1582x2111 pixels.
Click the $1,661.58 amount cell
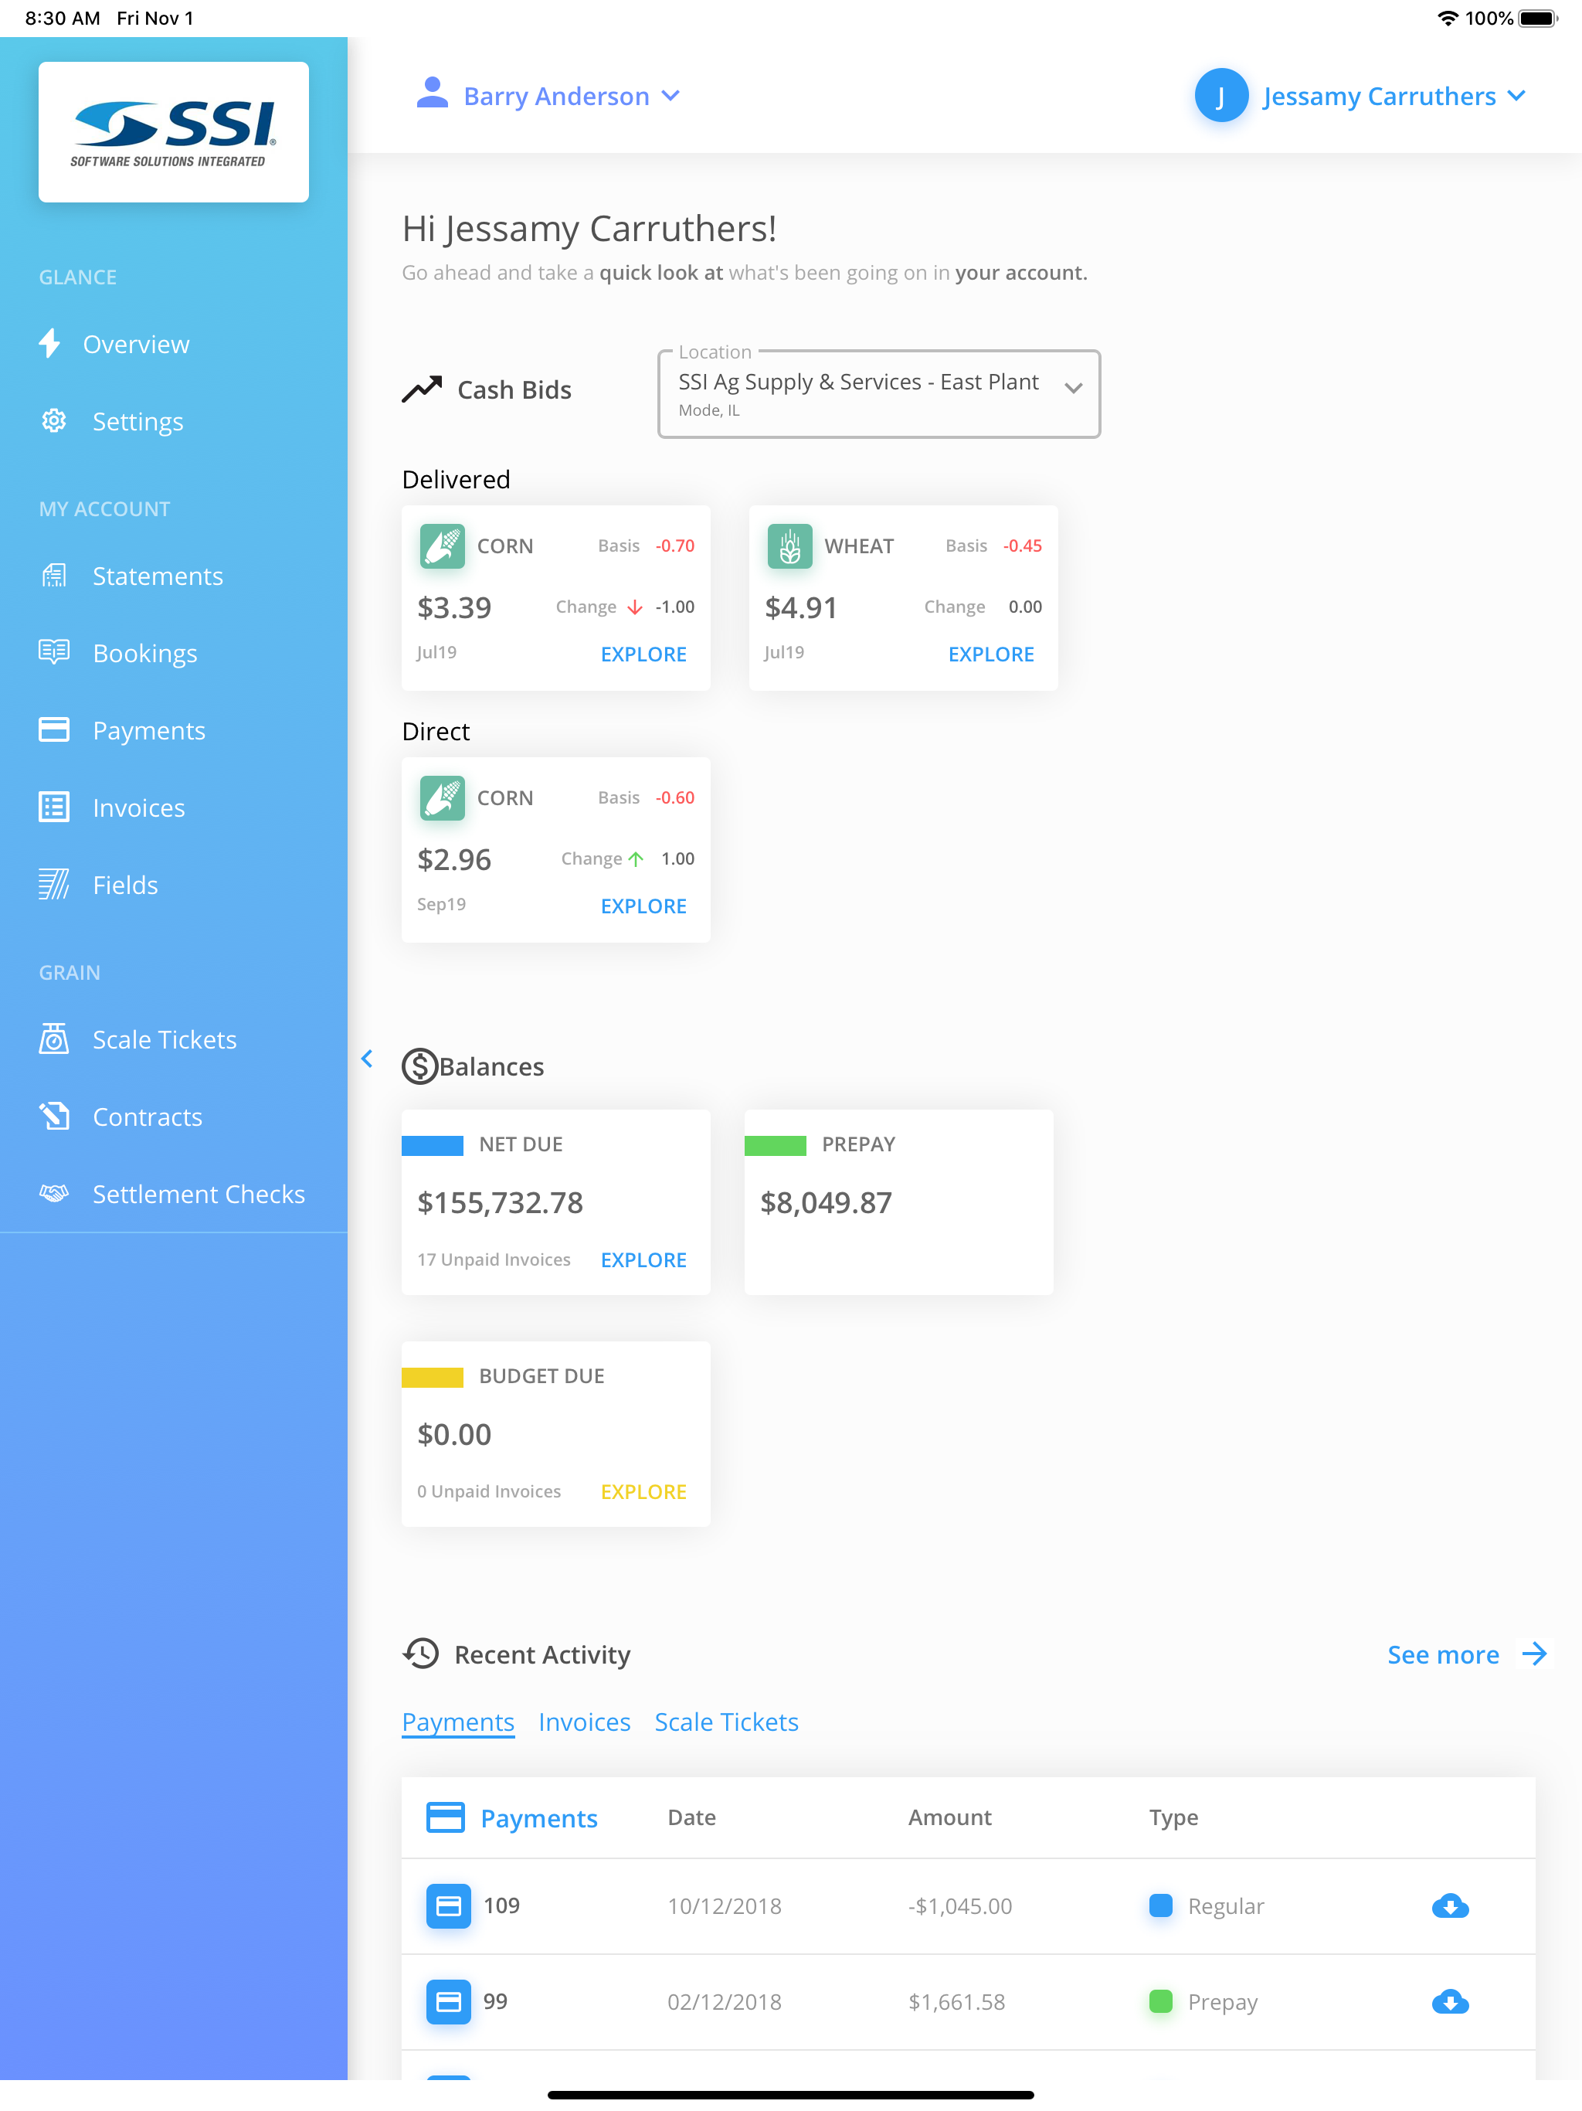click(957, 2002)
